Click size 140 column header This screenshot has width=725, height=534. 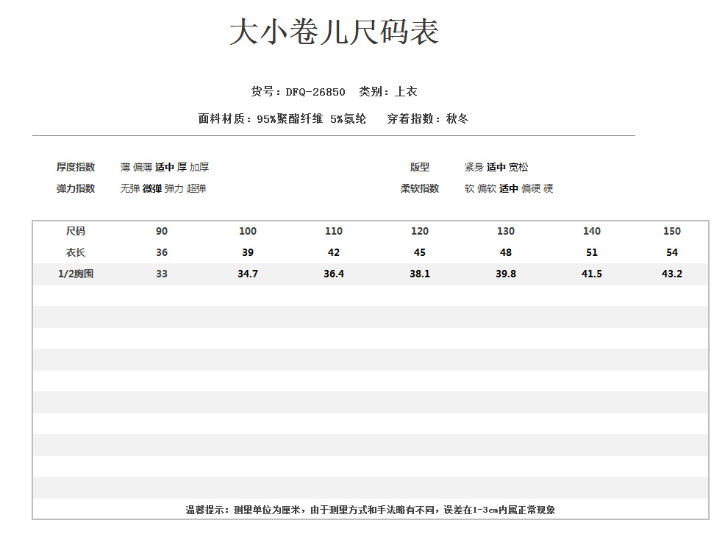[592, 231]
